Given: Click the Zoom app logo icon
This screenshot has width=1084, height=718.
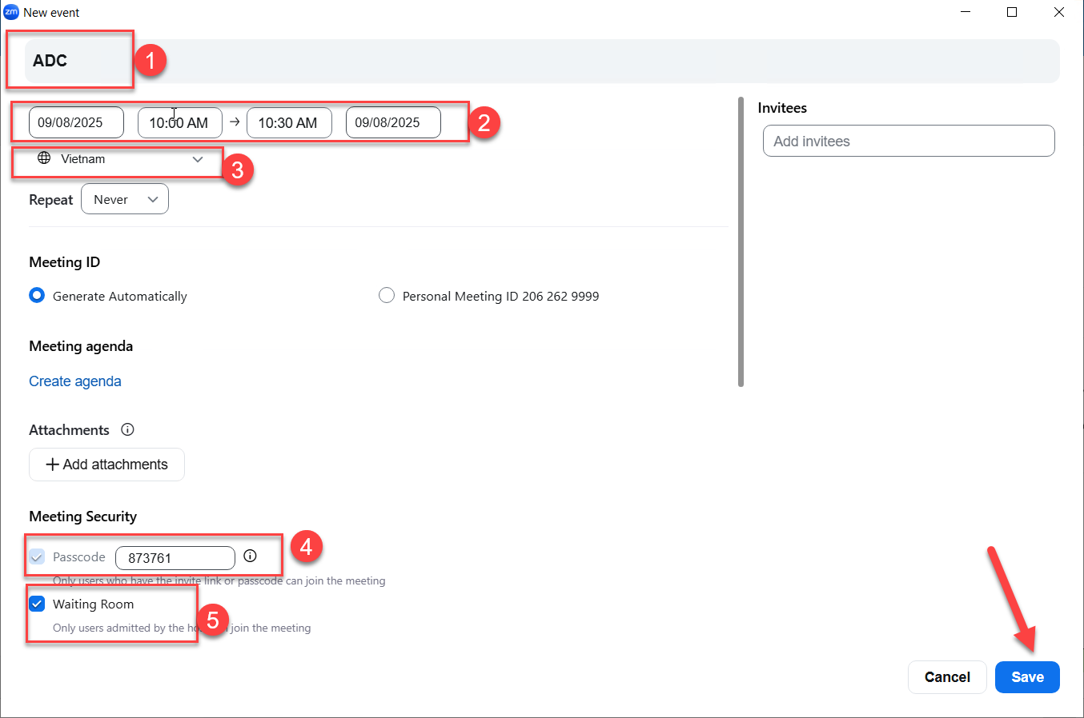Looking at the screenshot, I should pyautogui.click(x=11, y=12).
